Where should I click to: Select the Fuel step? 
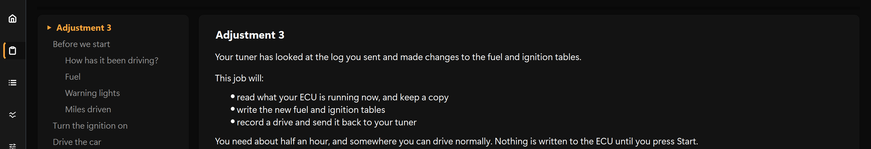click(x=73, y=77)
